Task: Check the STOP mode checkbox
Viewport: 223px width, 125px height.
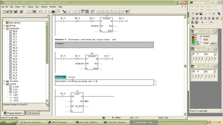Action: click(x=201, y=43)
